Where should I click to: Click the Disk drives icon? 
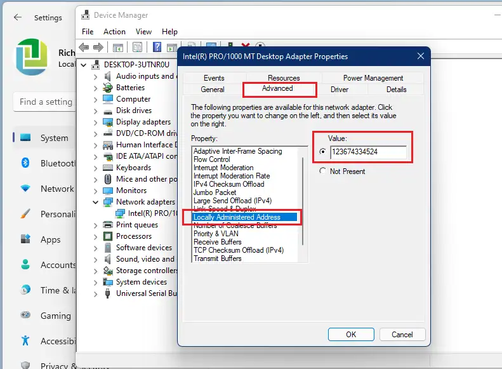[108, 112]
